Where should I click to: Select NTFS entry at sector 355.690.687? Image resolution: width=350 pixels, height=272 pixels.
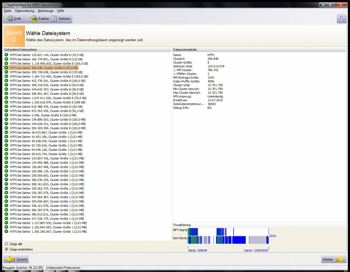pyautogui.click(x=47, y=201)
